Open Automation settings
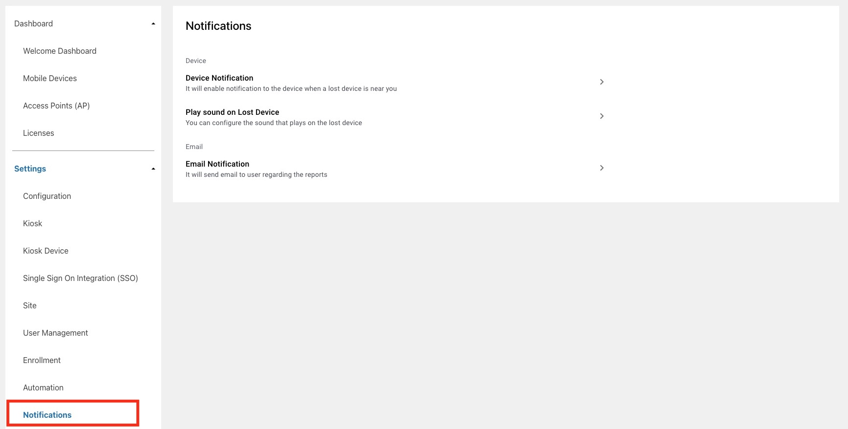Viewport: 848px width, 429px height. 43,387
